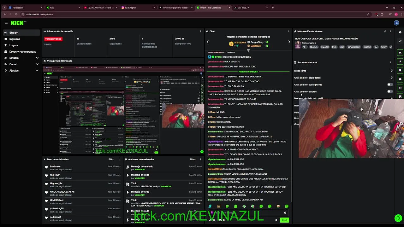The width and height of the screenshot is (404, 227).
Task: Switch to Instagram browser tab
Action: click(x=138, y=8)
